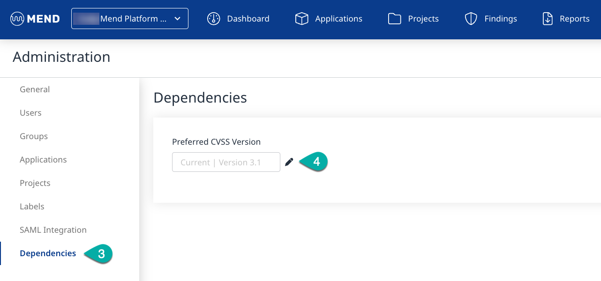Go to Groups in the sidebar
The height and width of the screenshot is (281, 601).
(34, 136)
